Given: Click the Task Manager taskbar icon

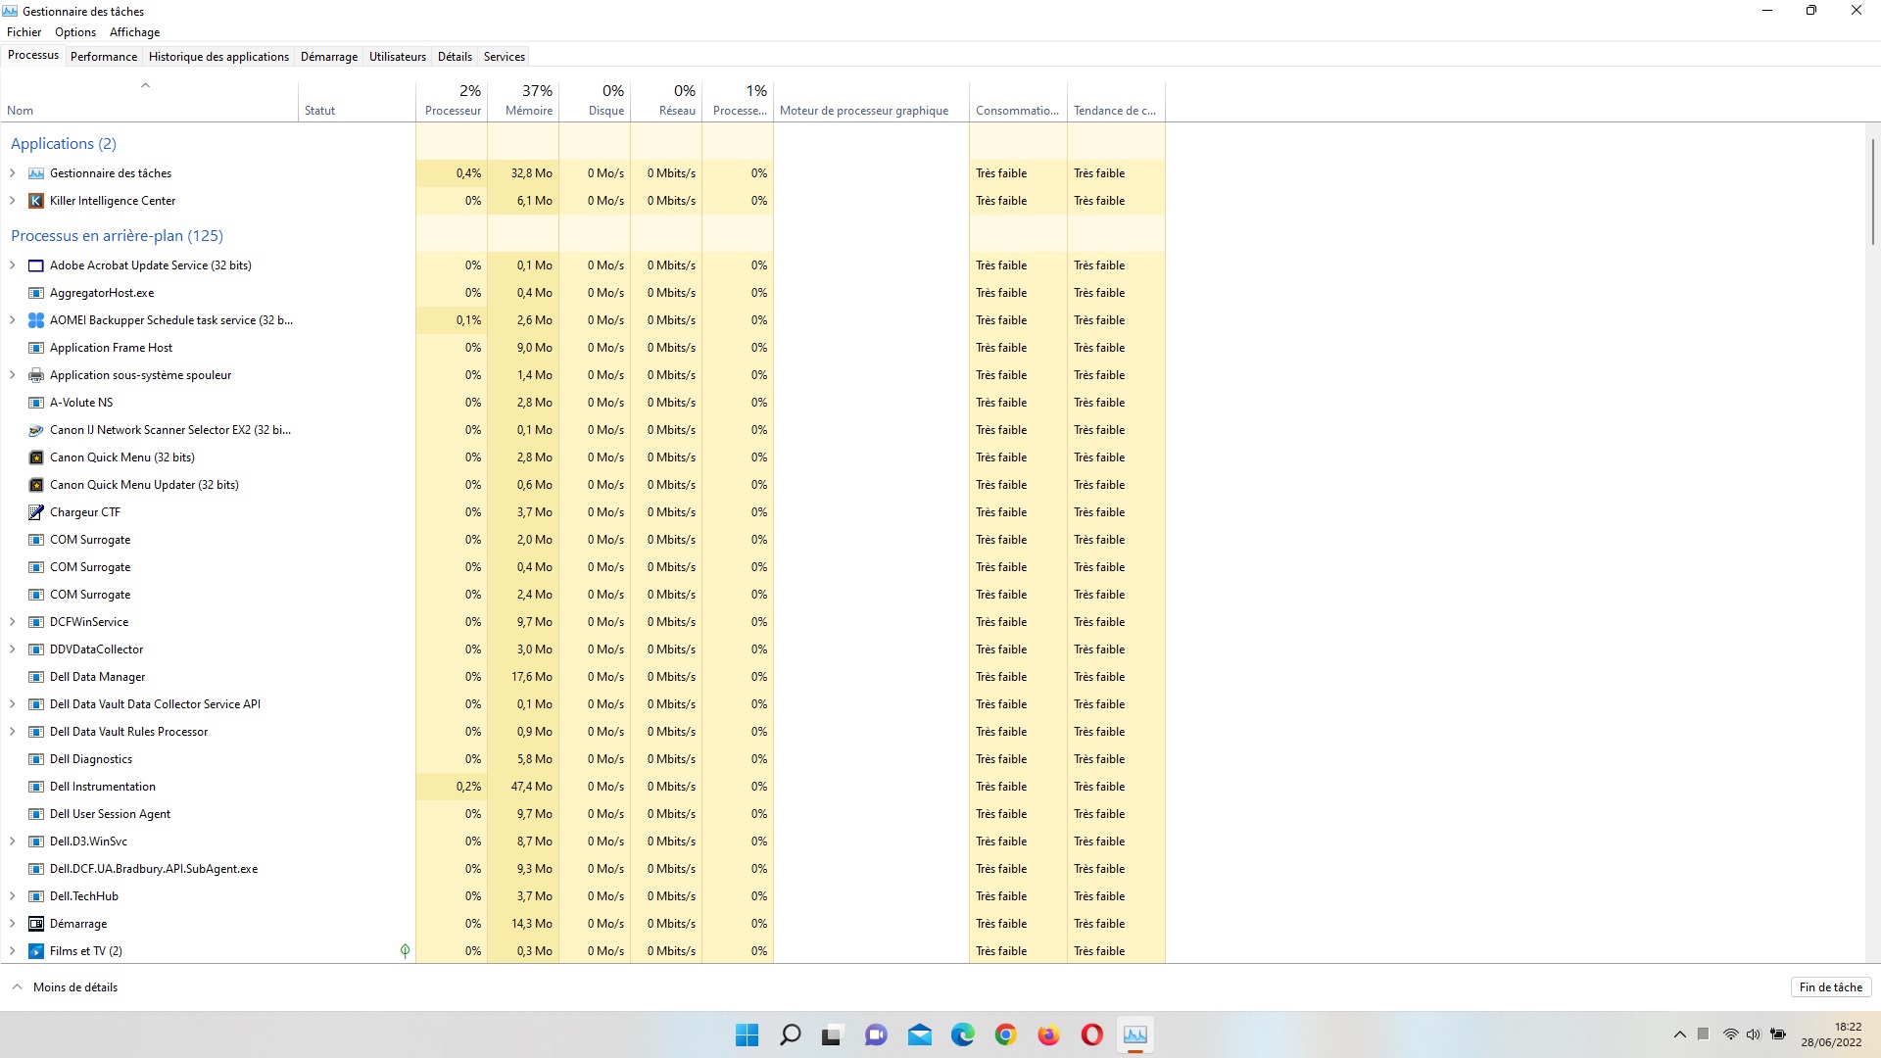Looking at the screenshot, I should pos(1134,1035).
